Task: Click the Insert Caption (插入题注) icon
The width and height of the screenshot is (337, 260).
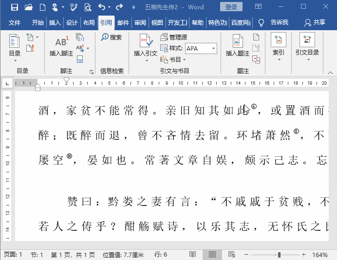Action: [x=237, y=43]
